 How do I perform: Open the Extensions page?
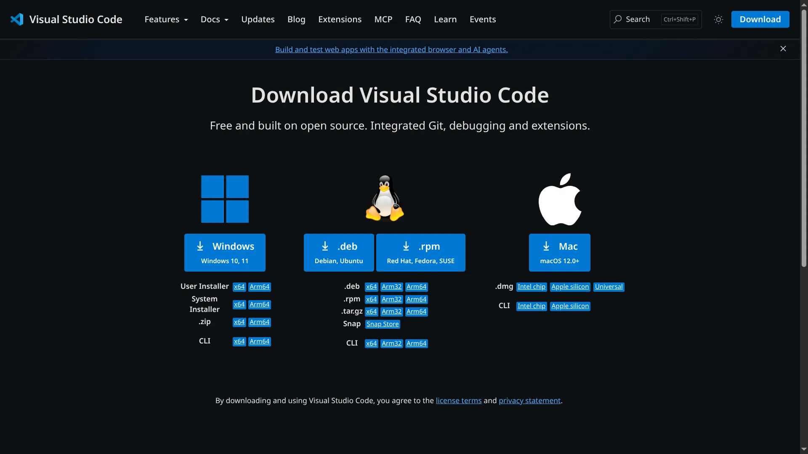340,19
